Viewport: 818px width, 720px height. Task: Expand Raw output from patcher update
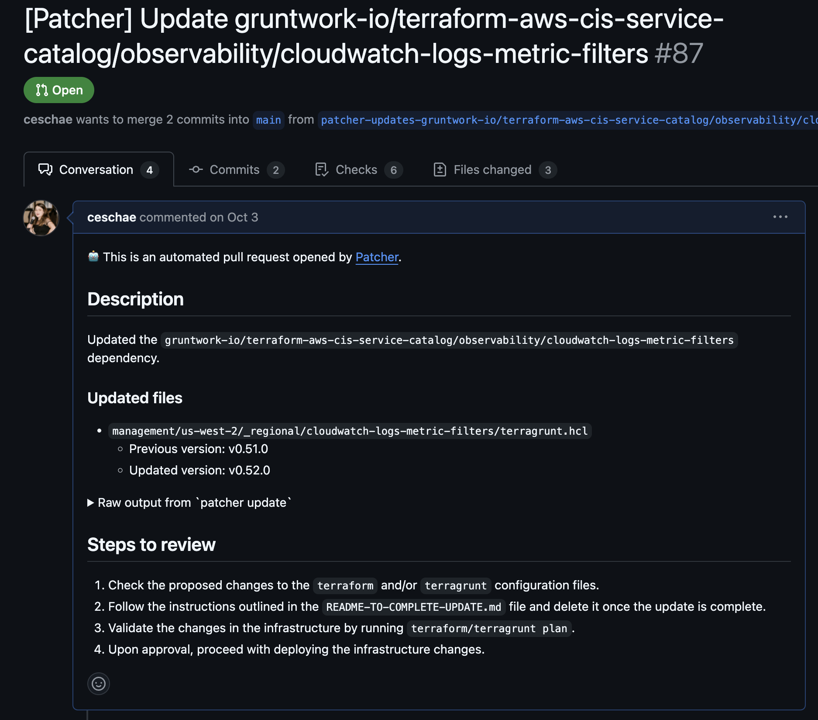coord(189,502)
